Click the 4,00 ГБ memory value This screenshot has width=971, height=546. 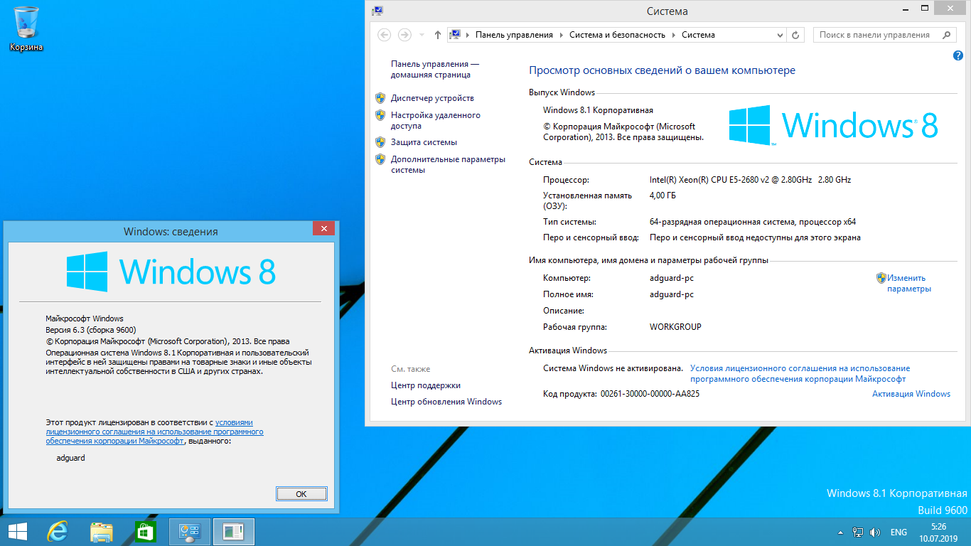pyautogui.click(x=662, y=196)
